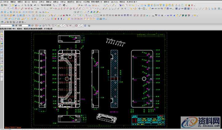Click the 开始 (Start) button
Screen dimensions: 222x130
coord(4,5)
